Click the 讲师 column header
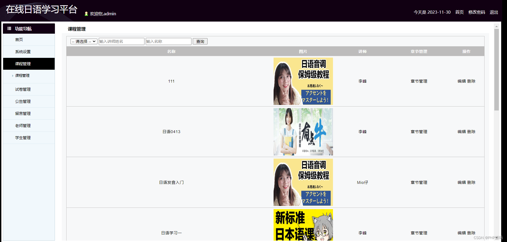Screen dimensions: 507x242 363,52
